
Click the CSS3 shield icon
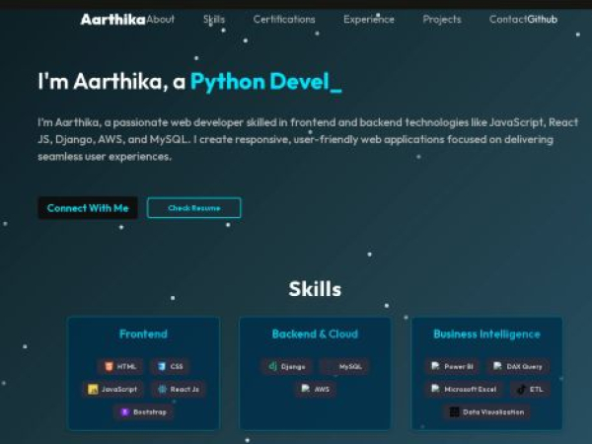(x=162, y=366)
